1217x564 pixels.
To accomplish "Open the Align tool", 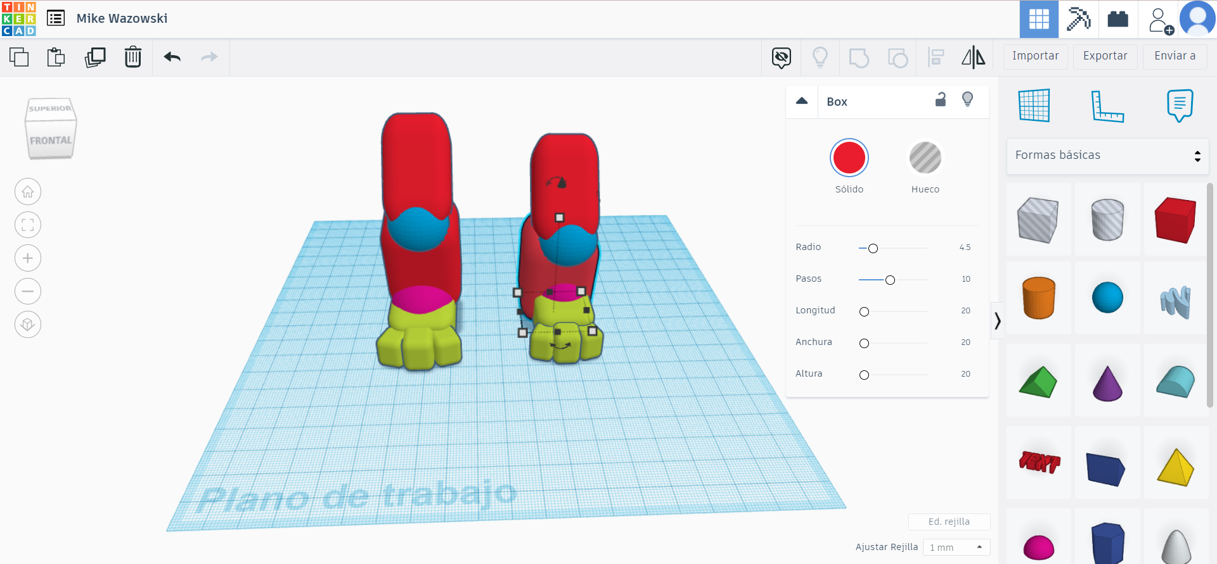I will point(936,58).
